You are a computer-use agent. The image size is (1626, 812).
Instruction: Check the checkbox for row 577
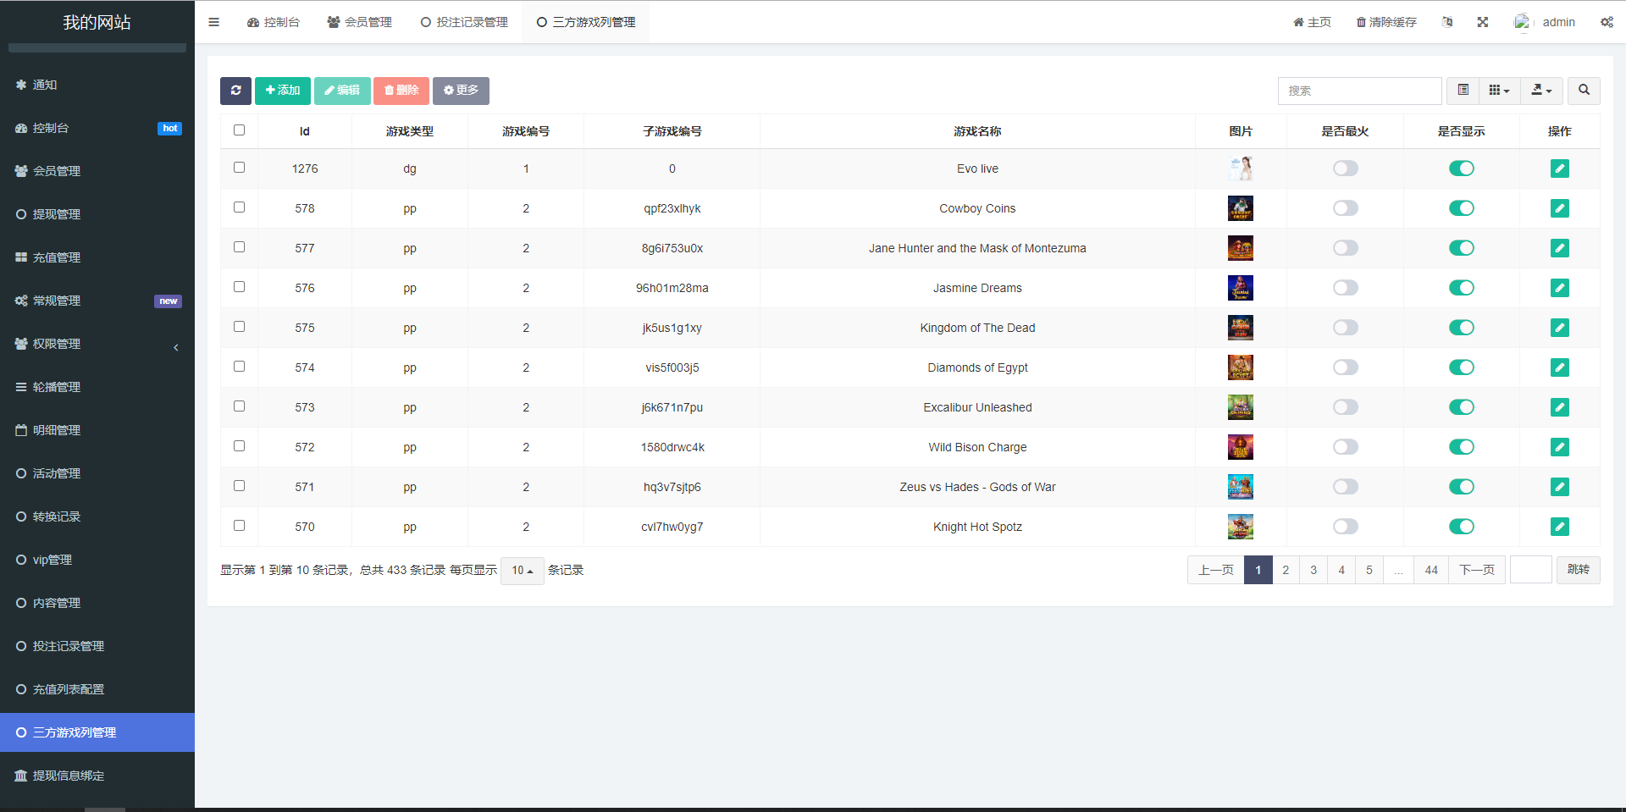(x=239, y=247)
